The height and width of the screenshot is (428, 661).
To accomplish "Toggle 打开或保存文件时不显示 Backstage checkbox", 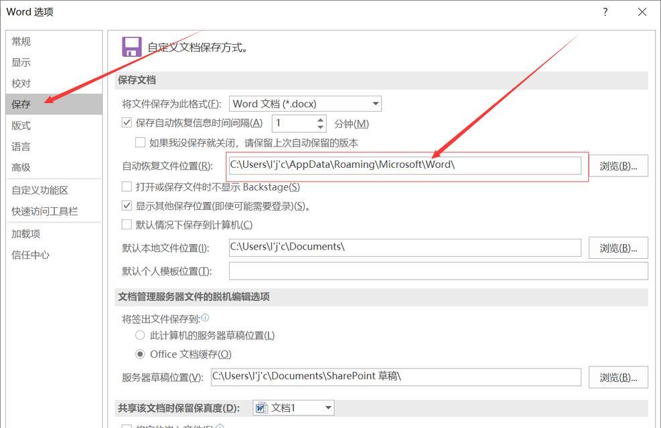I will (127, 187).
